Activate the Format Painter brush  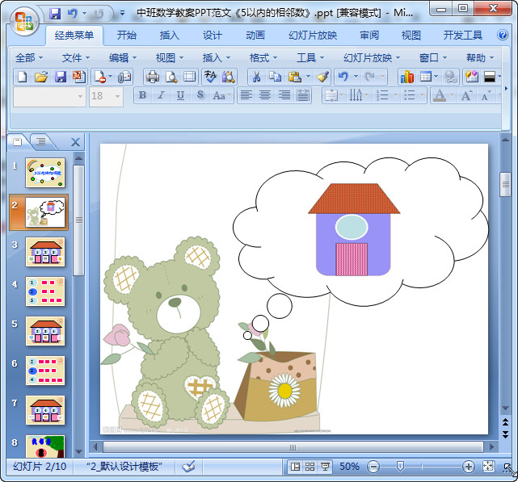click(322, 77)
